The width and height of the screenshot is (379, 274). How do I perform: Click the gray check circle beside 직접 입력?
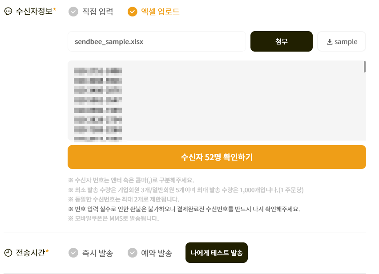coord(73,12)
